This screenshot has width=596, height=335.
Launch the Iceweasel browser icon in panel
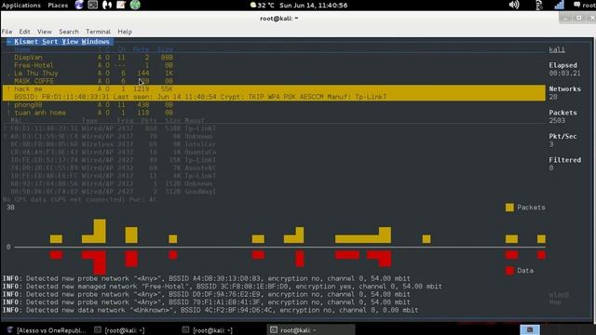[x=79, y=5]
